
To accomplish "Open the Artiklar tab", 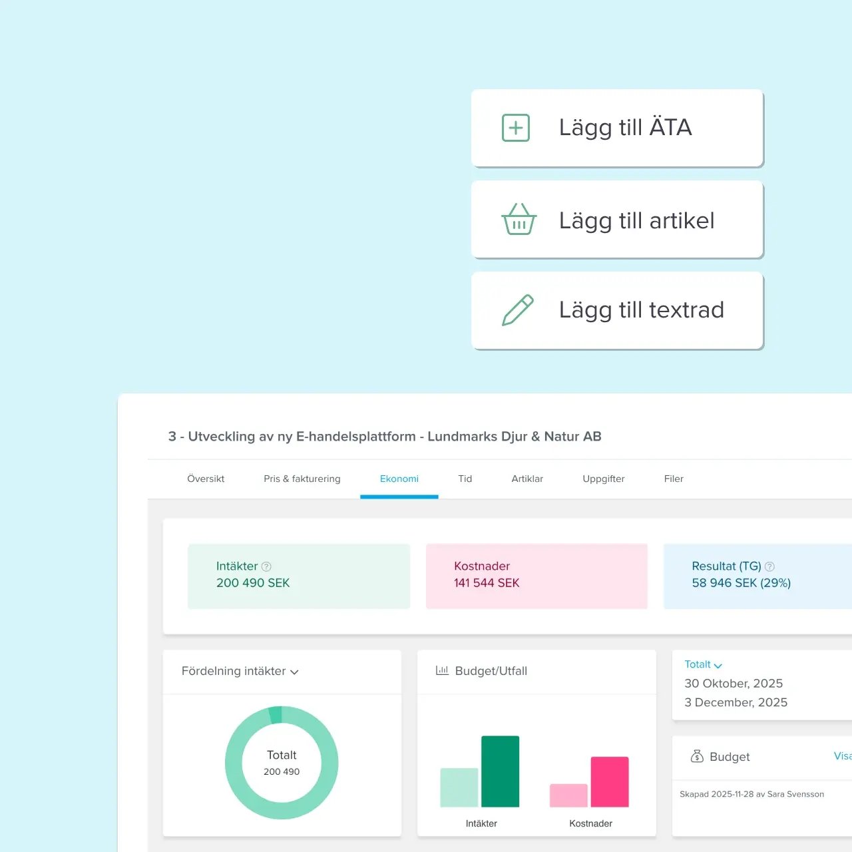I will tap(527, 479).
